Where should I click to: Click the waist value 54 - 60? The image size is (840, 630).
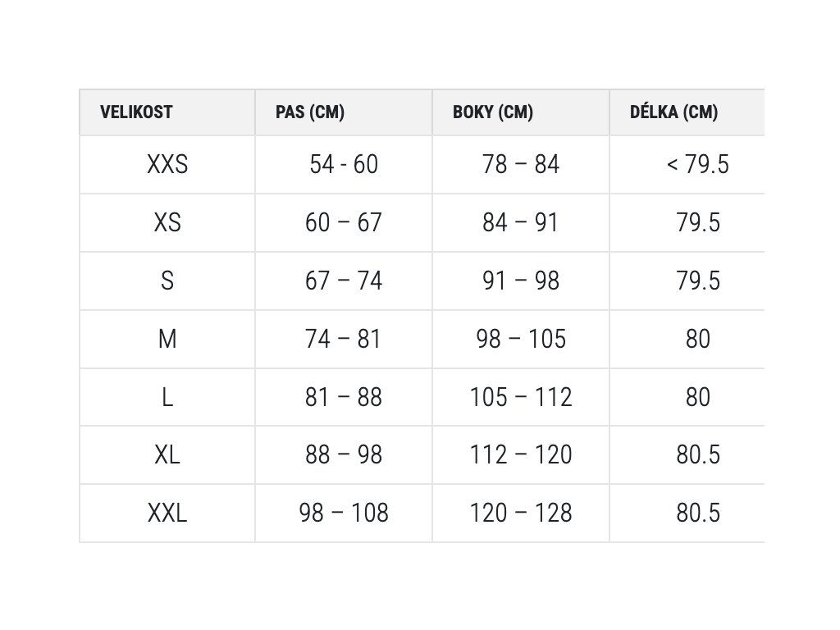344,164
